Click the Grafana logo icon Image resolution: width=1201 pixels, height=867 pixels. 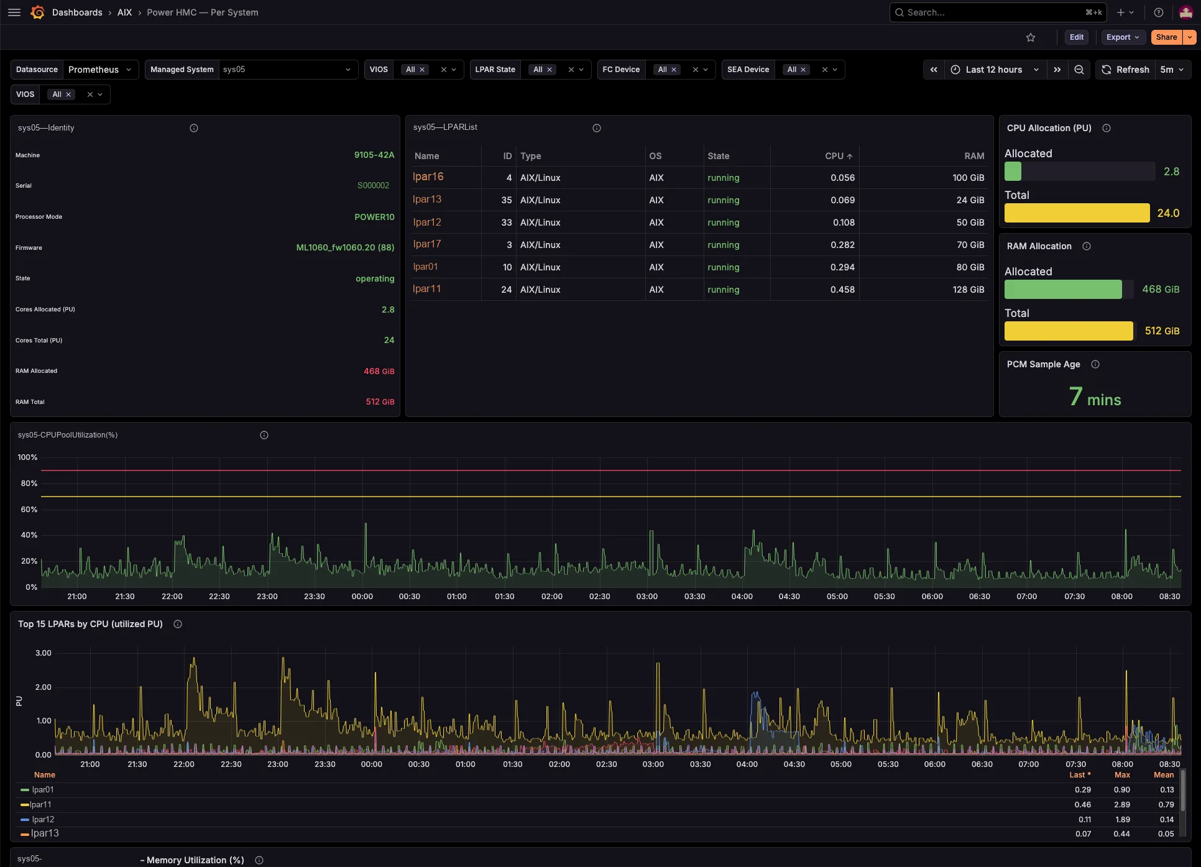[x=37, y=12]
